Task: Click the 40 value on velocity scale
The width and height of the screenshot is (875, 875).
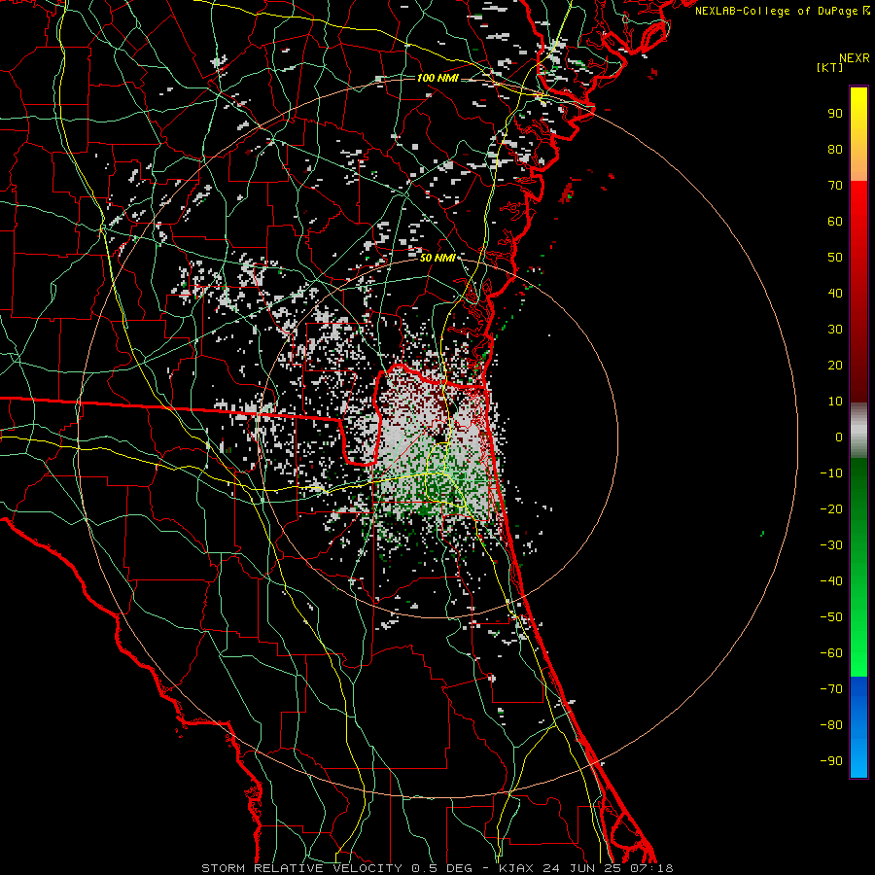Action: (x=835, y=294)
